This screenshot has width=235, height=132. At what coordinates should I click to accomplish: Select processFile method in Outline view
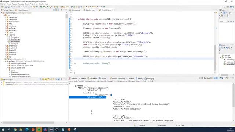[229, 64]
